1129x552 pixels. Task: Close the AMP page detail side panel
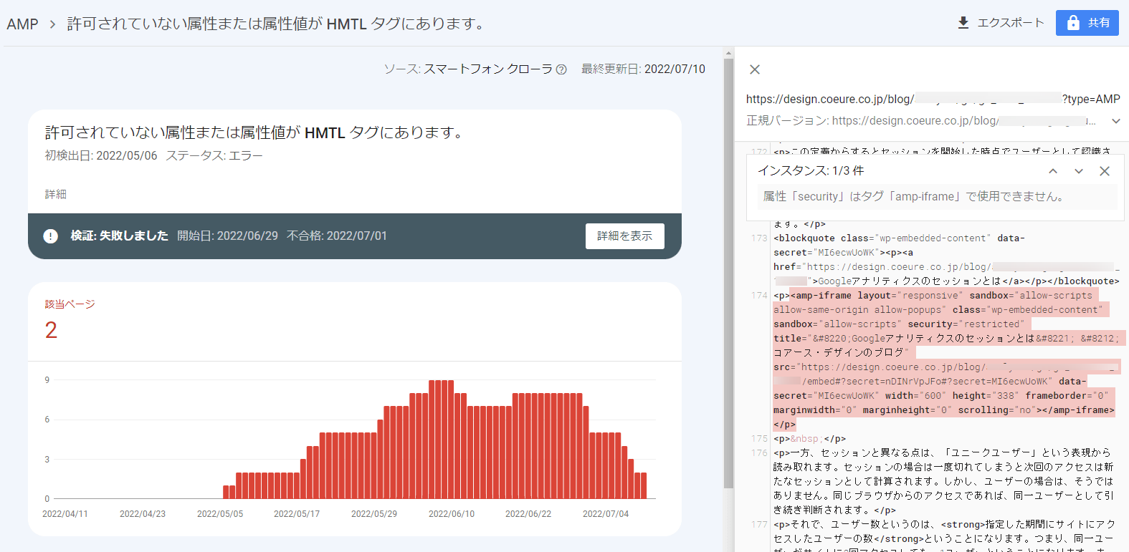coord(755,69)
